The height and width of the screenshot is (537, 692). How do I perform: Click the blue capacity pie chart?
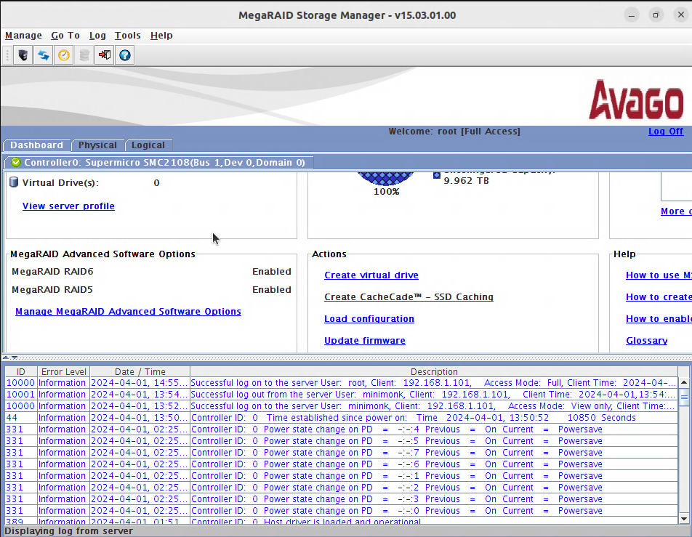tap(386, 178)
